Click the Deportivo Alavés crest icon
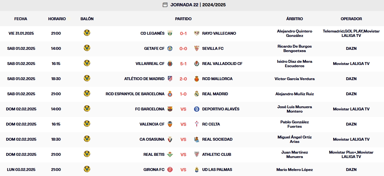 (197, 109)
